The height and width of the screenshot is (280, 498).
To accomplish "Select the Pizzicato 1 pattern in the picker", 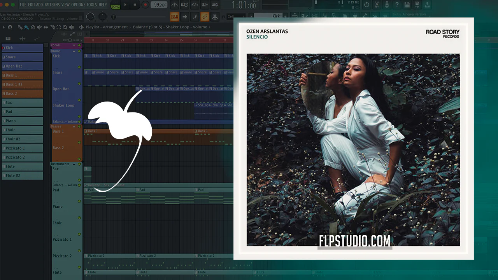I will (x=22, y=148).
